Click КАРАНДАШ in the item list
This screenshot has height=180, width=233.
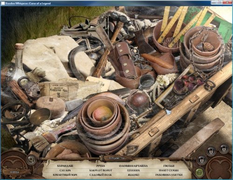(x=65, y=166)
